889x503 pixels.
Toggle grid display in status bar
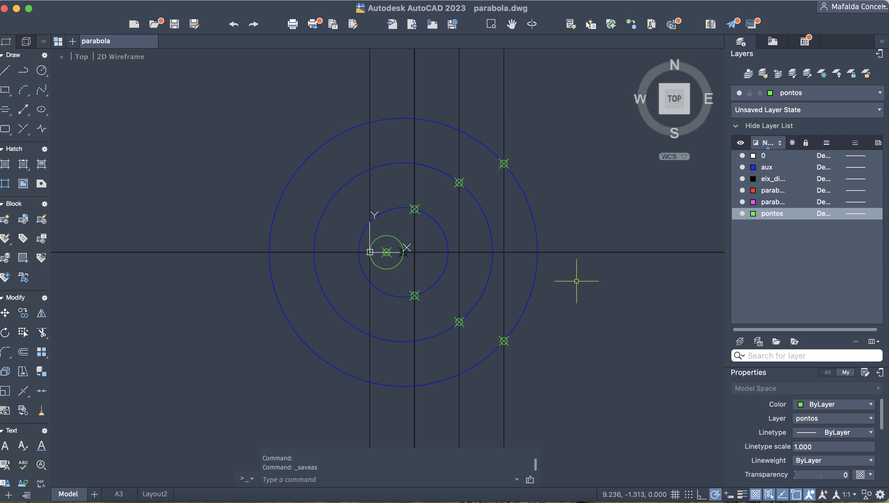(675, 494)
